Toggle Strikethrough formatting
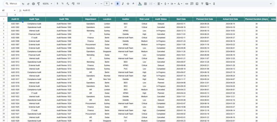Screen dimensions: 277x122 (128, 4)
